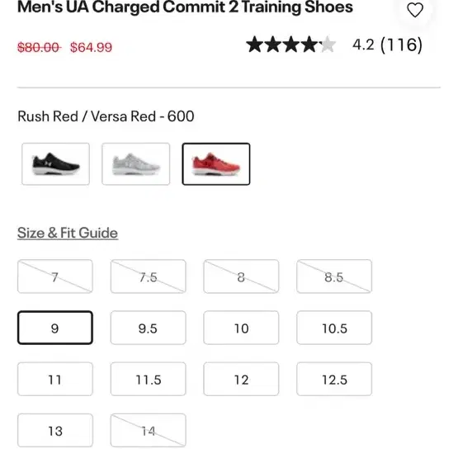
Task: Choose size 9.5
Action: 148,328
